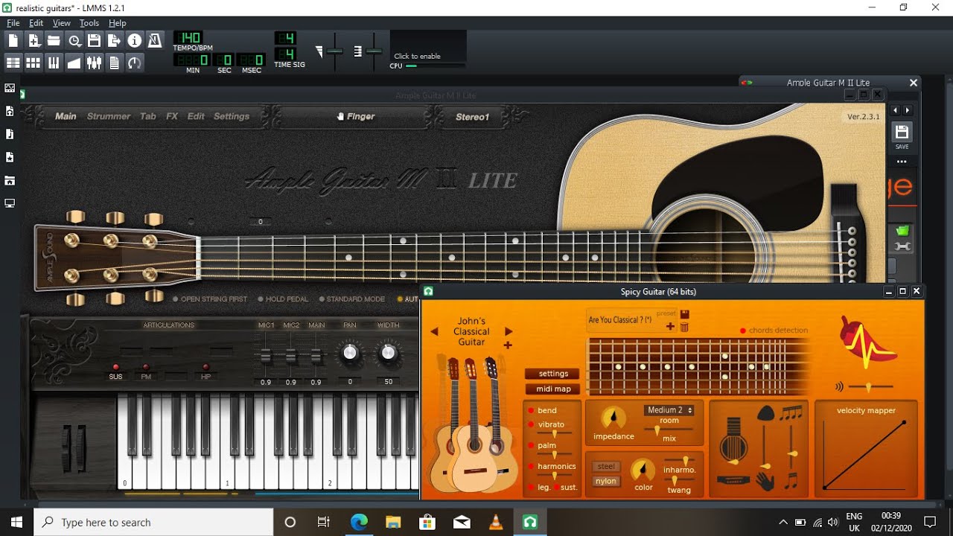Open the Tools menu
Image resolution: width=953 pixels, height=536 pixels.
coord(89,23)
